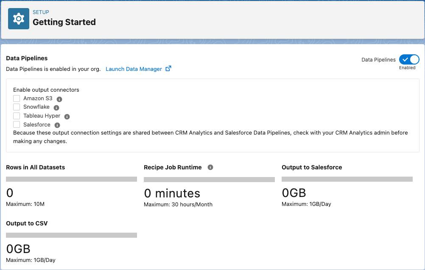Click the 0GB value under Output to CSV
Screen dimensions: 425x270
click(18, 249)
